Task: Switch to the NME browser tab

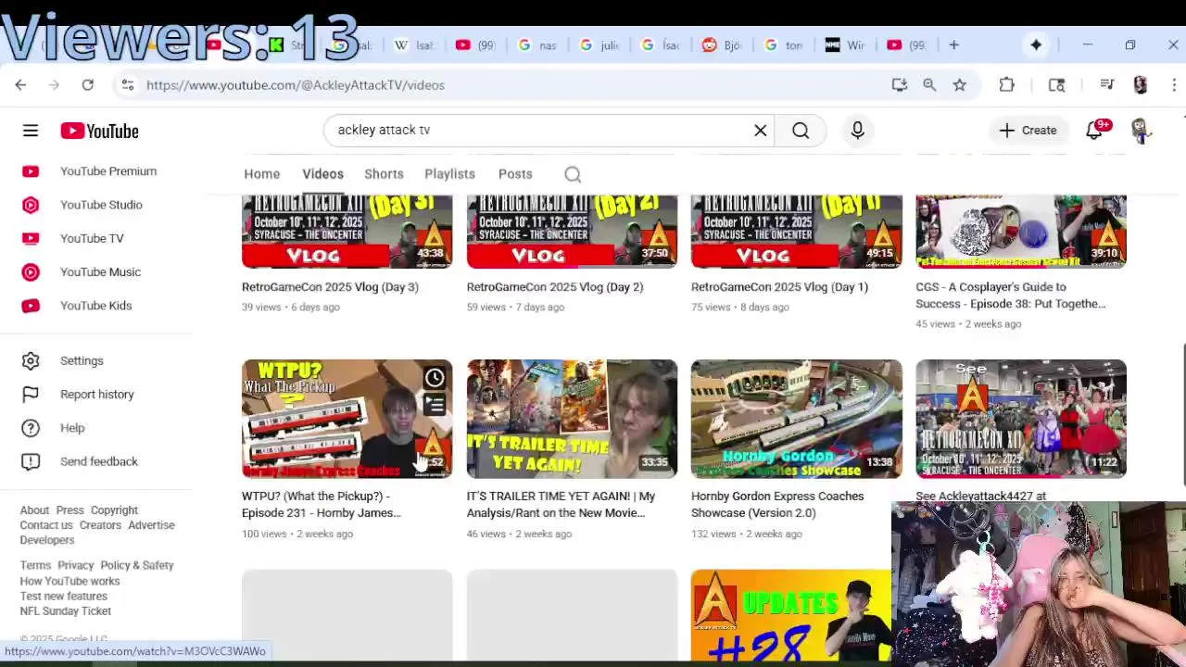Action: 845,44
